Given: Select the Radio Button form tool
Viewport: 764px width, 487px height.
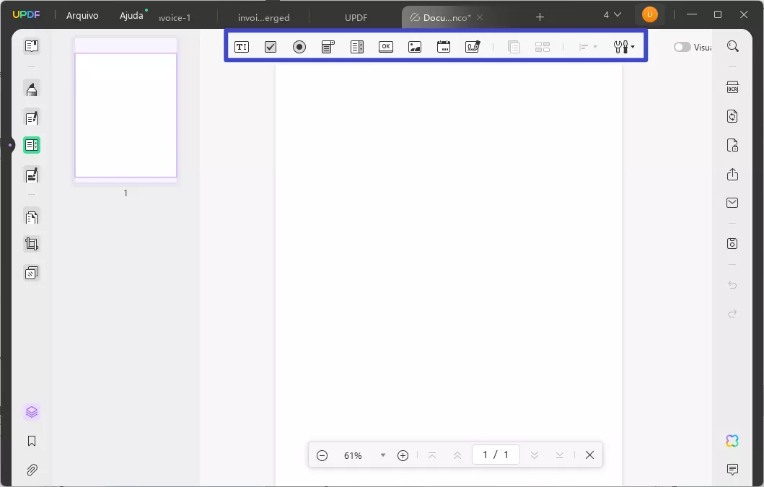Looking at the screenshot, I should [299, 47].
